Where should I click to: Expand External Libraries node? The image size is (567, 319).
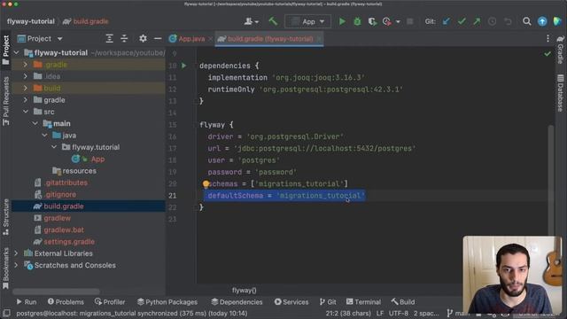coord(16,253)
